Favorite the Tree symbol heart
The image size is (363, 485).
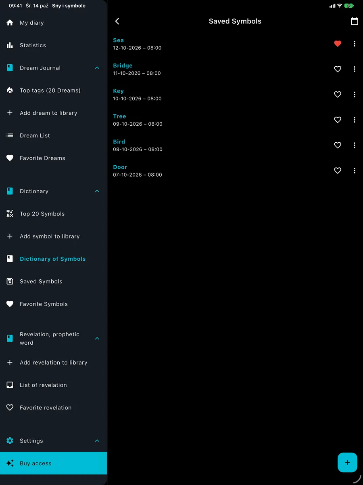[x=338, y=120]
